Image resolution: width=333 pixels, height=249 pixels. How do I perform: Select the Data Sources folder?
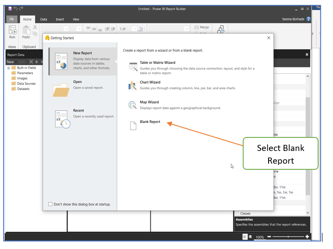(26, 84)
